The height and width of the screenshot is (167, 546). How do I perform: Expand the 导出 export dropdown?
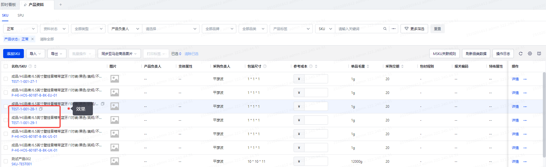click(x=57, y=54)
